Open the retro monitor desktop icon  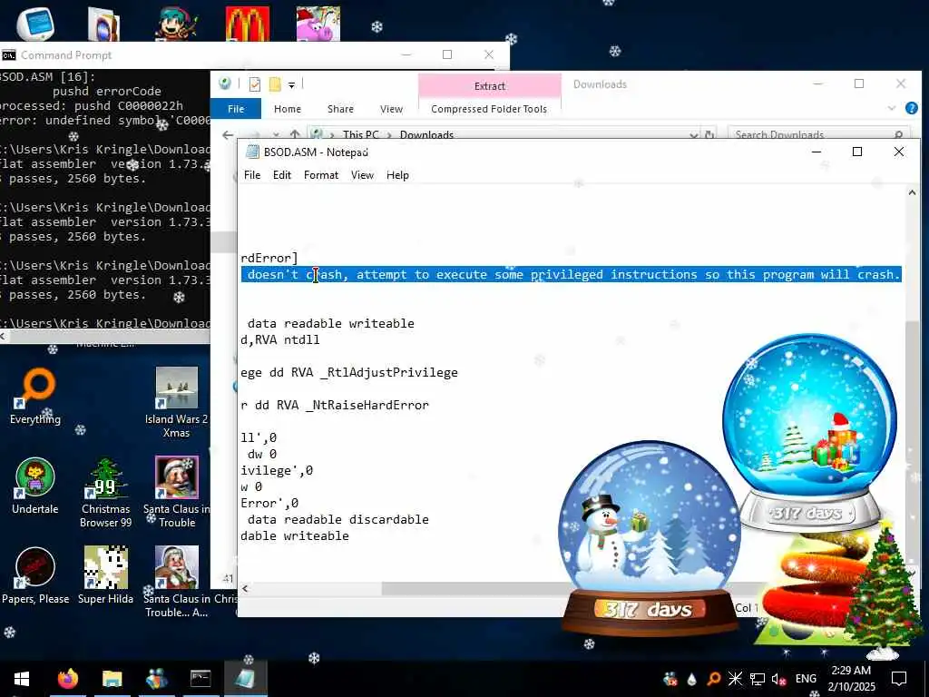point(35,24)
